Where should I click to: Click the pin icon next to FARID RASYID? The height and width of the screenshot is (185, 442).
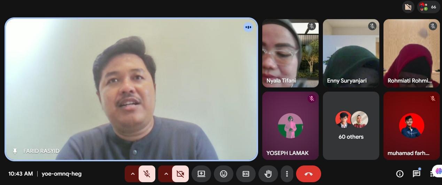[15, 151]
